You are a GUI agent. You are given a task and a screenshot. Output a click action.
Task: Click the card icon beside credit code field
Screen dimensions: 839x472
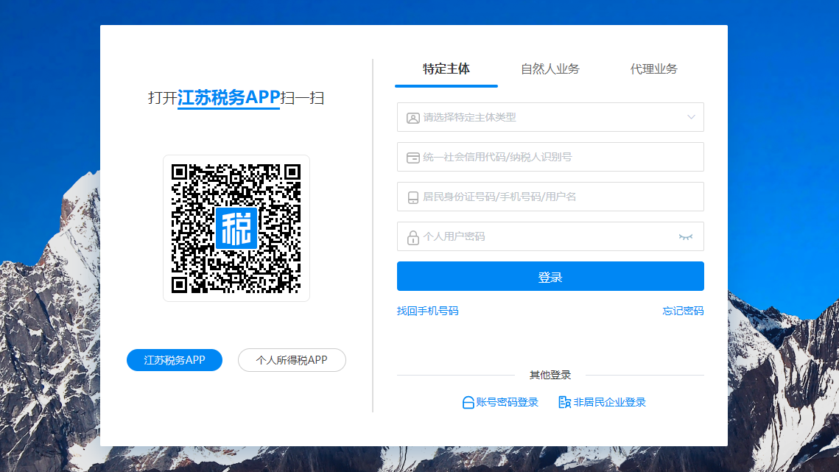click(413, 158)
